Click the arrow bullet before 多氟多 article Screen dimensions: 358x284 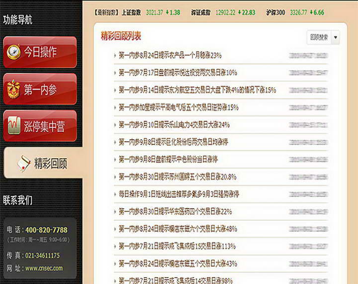click(115, 194)
